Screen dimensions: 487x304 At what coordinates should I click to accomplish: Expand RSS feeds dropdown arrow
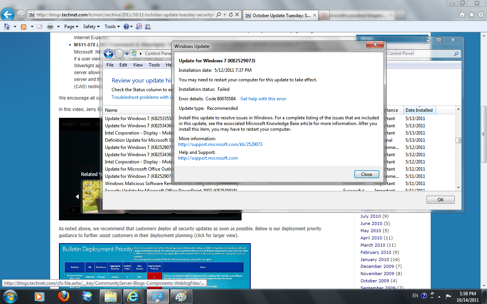[31, 27]
